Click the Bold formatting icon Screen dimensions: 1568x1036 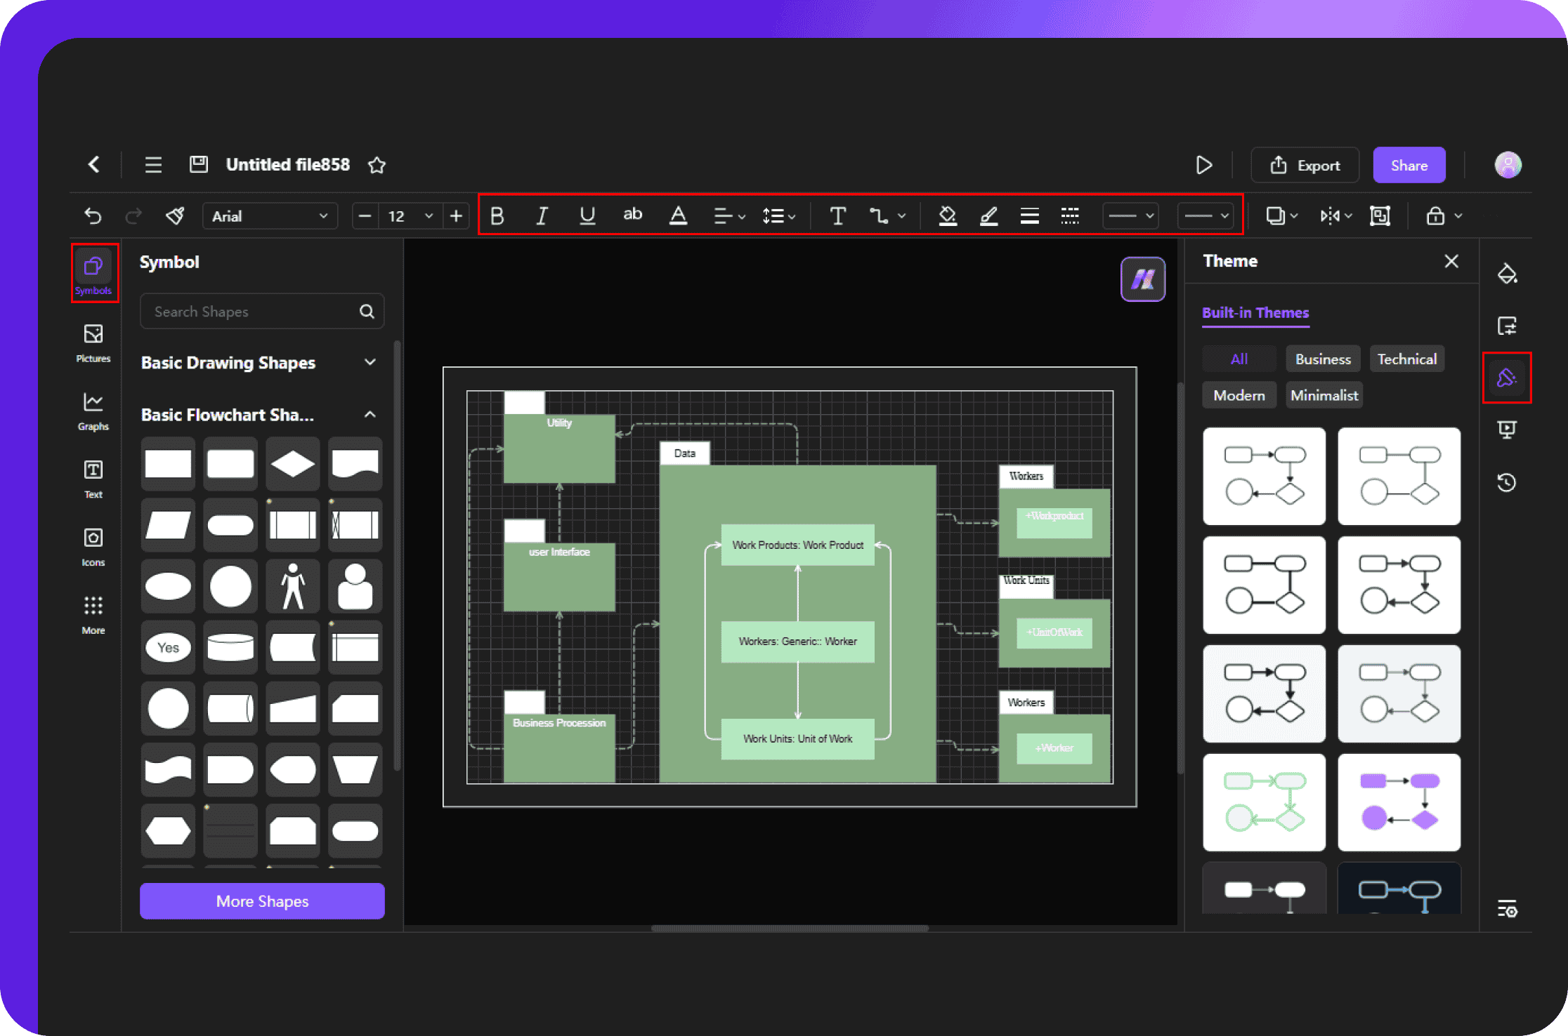tap(497, 216)
